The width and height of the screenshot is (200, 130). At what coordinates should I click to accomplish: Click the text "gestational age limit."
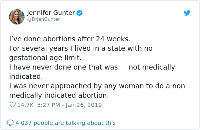tap(45, 58)
